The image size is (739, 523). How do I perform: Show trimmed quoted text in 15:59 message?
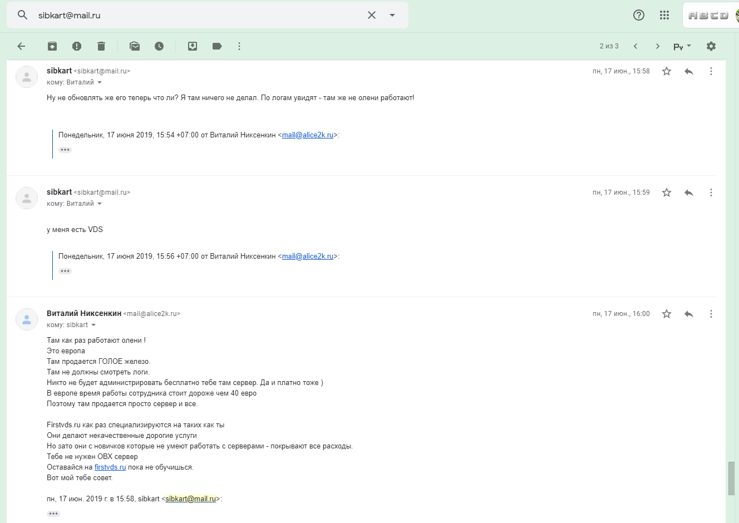(65, 271)
